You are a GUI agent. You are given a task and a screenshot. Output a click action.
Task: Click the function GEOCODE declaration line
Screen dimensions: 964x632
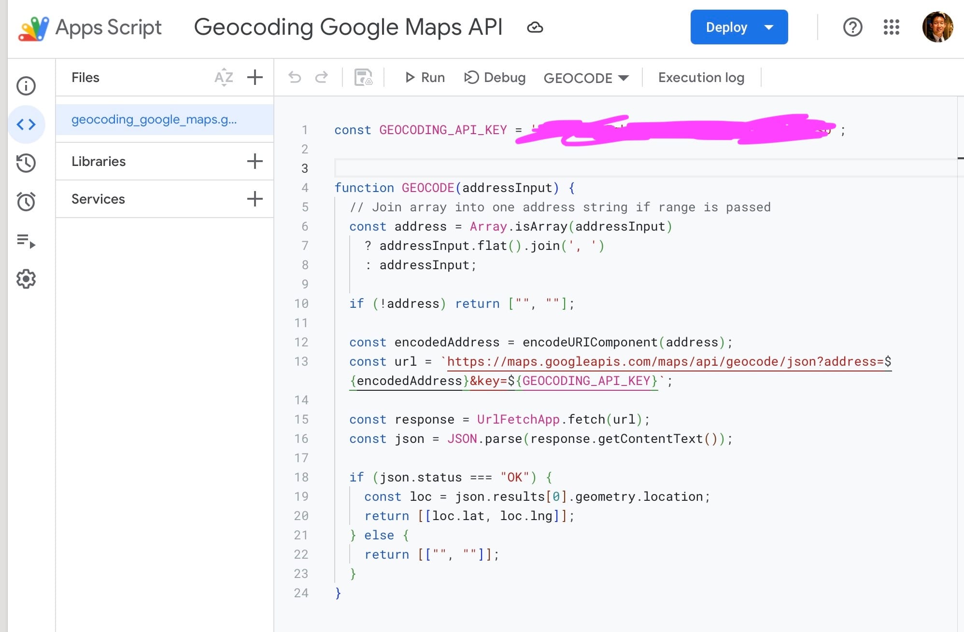tap(455, 188)
